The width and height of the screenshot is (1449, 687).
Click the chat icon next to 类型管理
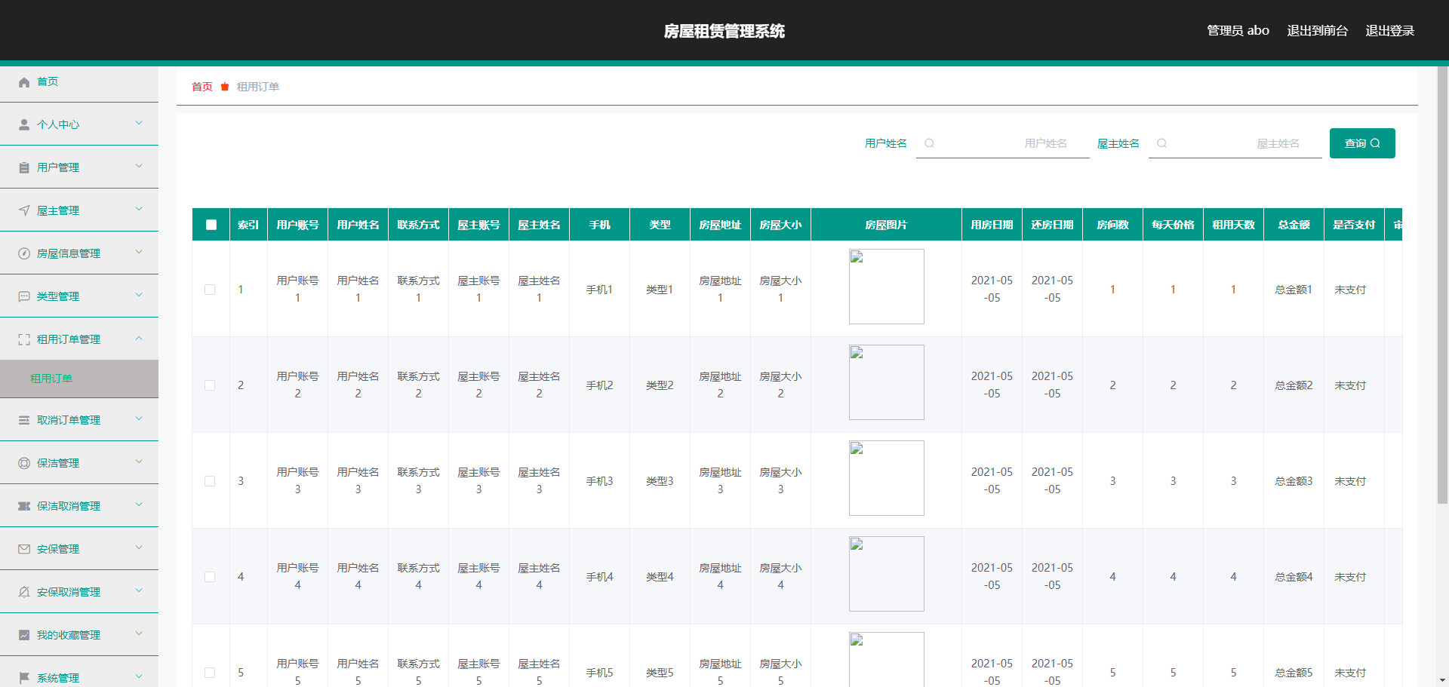pyautogui.click(x=24, y=296)
